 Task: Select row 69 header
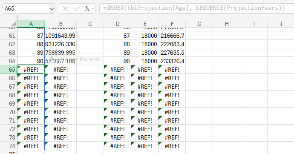pos(9,104)
